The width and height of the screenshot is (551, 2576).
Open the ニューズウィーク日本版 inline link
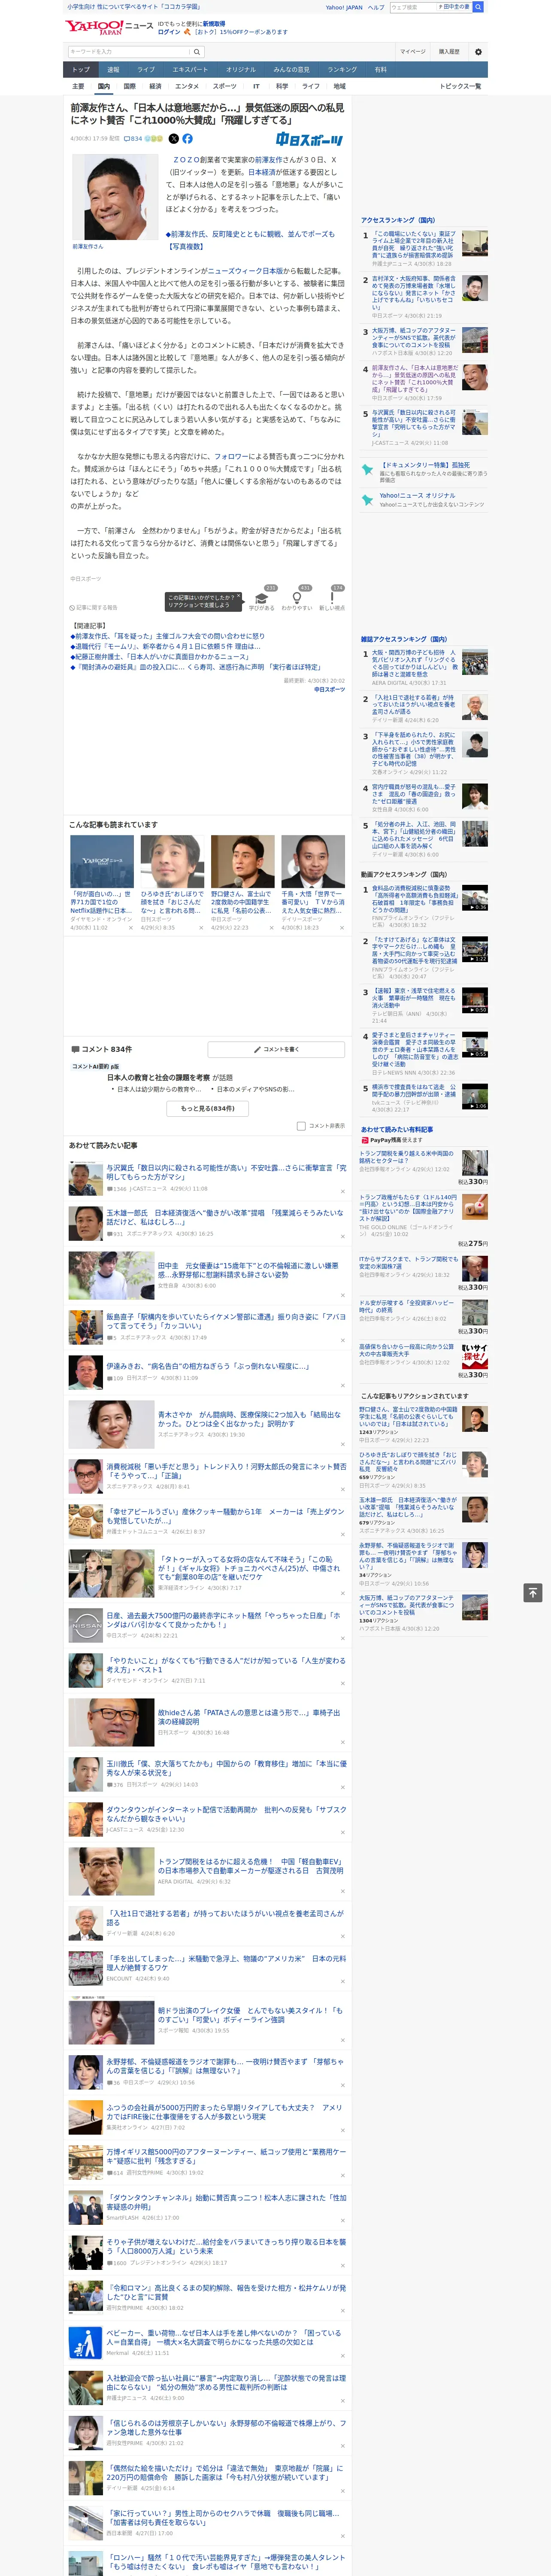245,270
